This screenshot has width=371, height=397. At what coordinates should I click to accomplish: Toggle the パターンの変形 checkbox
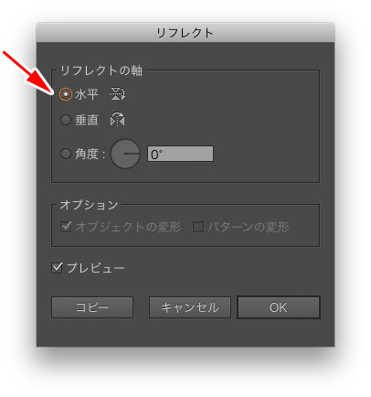[198, 227]
